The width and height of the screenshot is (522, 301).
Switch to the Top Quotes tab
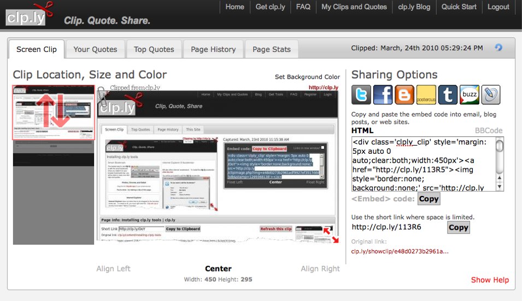coord(154,49)
